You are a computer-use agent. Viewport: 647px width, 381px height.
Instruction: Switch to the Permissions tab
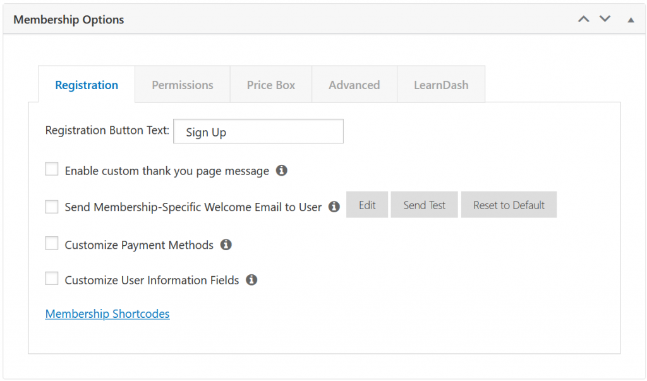point(182,85)
